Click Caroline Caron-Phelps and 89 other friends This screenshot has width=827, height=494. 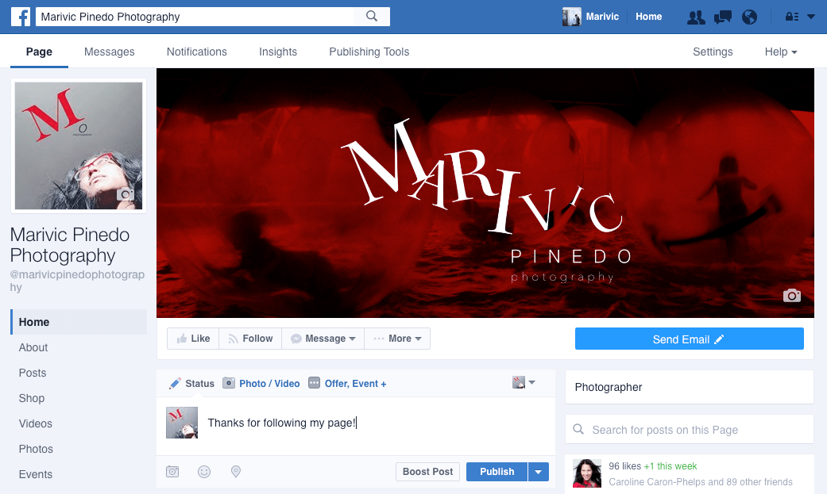click(x=701, y=482)
